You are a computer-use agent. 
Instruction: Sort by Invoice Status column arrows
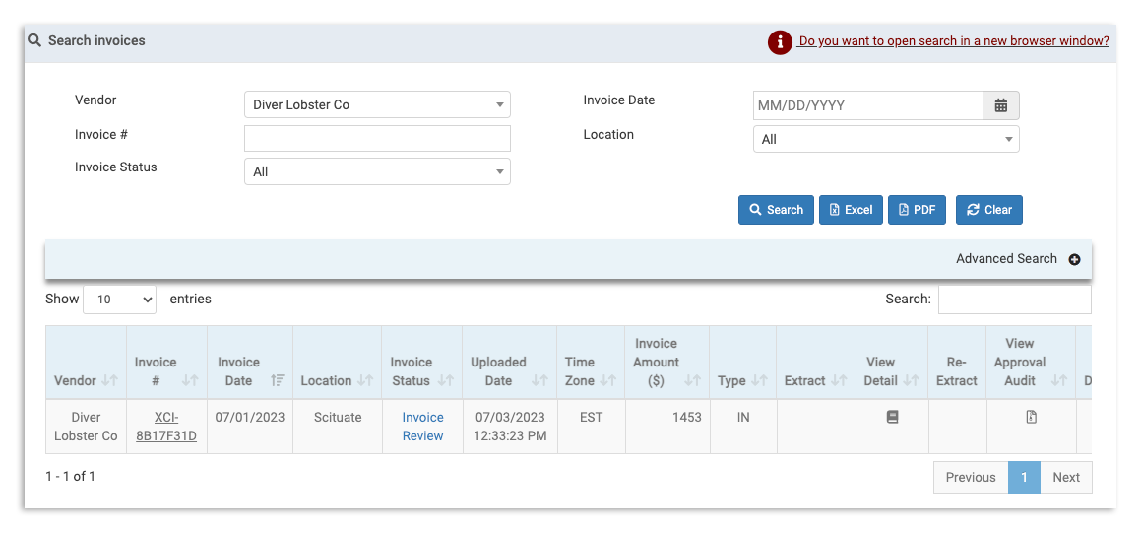tap(445, 380)
